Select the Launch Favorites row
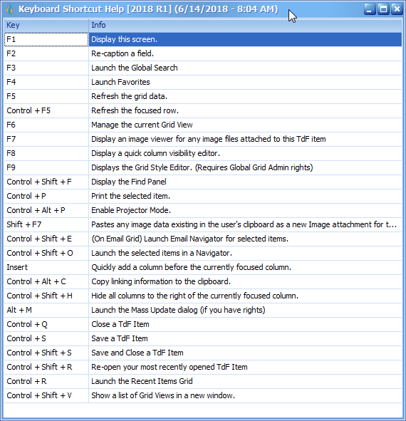Screen dimensions: 406x421 (203, 82)
